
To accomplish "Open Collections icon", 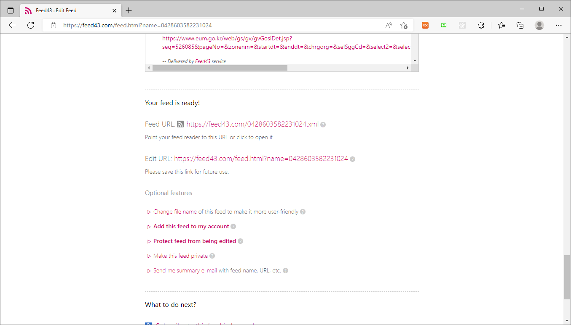I will click(x=520, y=25).
